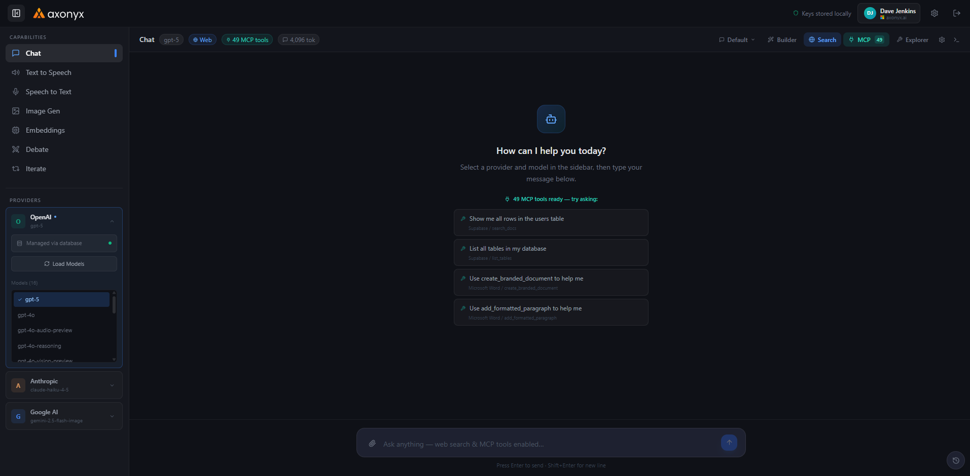Collapse the OpenAI provider
This screenshot has width=970, height=476.
(112, 221)
